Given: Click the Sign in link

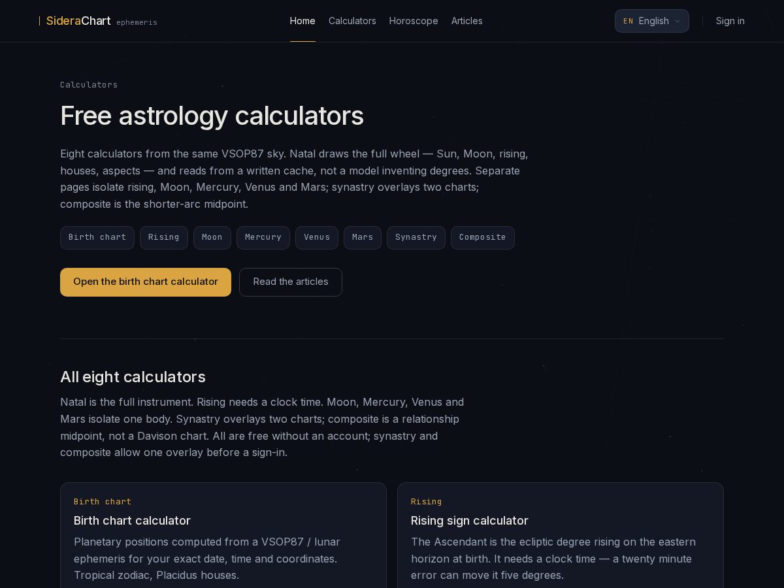Looking at the screenshot, I should [x=730, y=21].
